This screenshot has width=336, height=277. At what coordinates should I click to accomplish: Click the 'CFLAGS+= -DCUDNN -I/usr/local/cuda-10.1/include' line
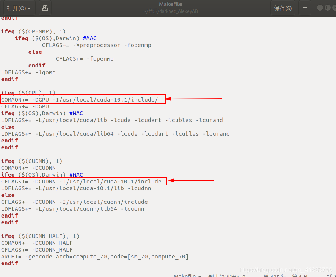point(81,182)
